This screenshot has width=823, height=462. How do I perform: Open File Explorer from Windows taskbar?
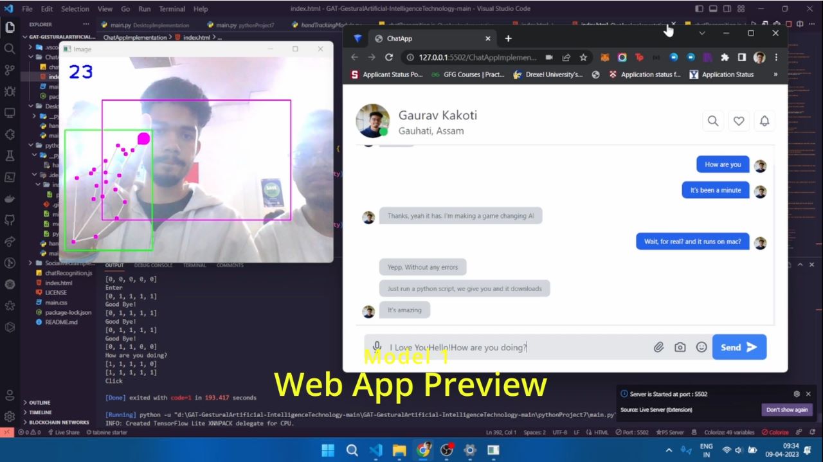(399, 450)
